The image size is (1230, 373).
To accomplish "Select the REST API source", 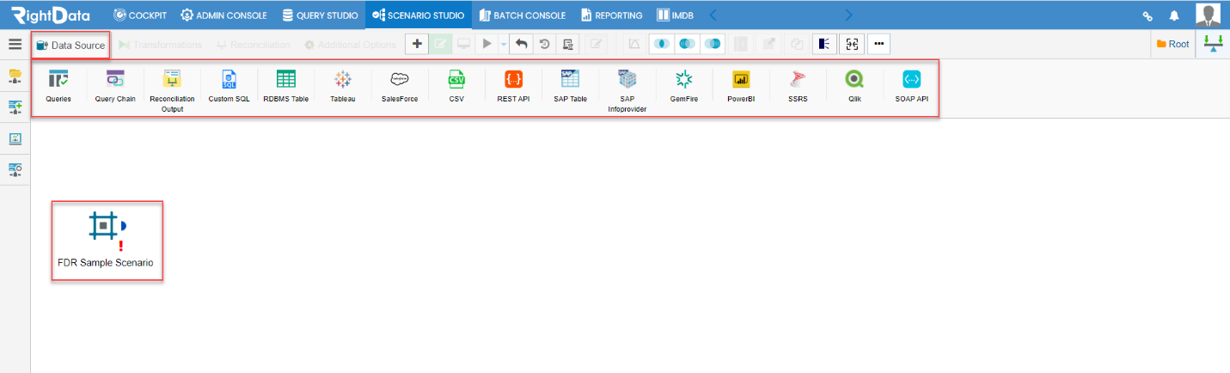I will tap(513, 87).
